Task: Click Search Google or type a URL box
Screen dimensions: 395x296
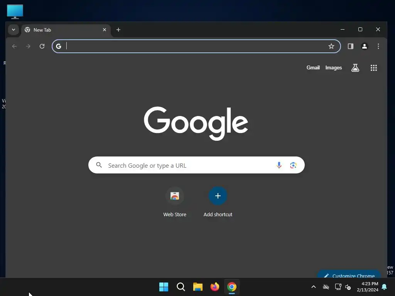Action: [196, 165]
